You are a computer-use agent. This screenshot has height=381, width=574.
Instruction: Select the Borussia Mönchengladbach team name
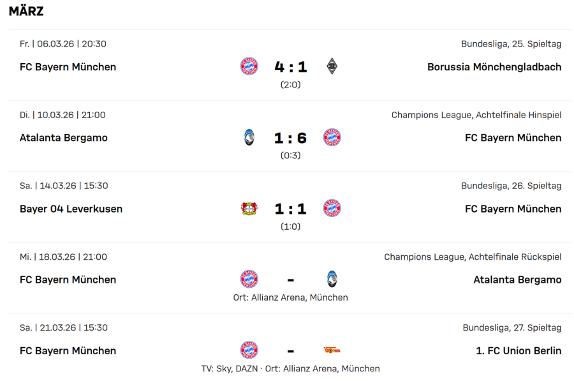pos(494,67)
